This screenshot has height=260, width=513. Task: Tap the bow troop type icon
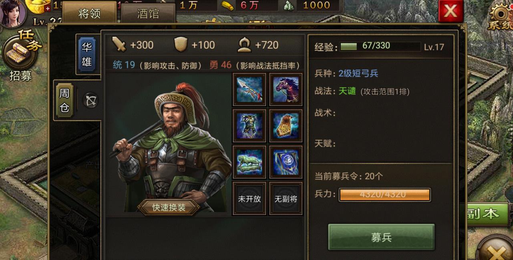pyautogui.click(x=91, y=101)
